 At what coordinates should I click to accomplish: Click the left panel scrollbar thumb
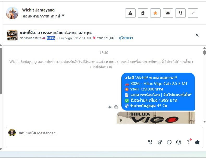pyautogui.click(x=1, y=71)
